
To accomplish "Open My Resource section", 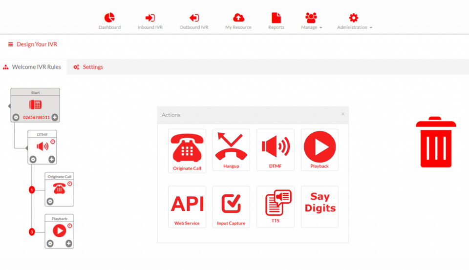I will [x=238, y=21].
